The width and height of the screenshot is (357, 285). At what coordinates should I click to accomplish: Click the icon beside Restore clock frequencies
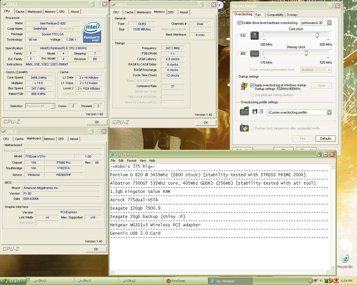(x=244, y=128)
